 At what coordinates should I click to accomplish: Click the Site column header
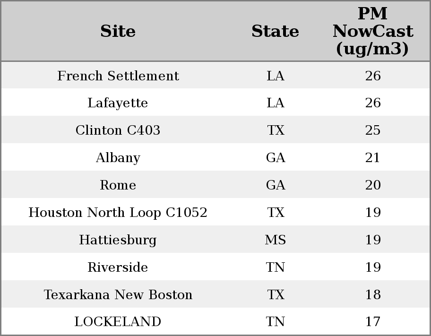pyautogui.click(x=118, y=31)
